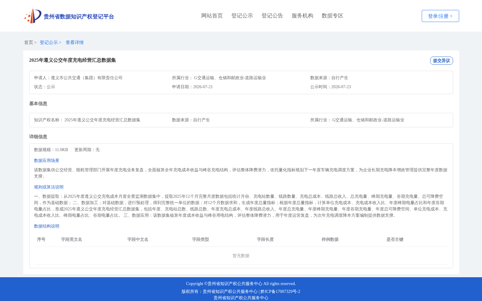Click 是否主键 column header
This screenshot has height=301, width=482.
[395, 239]
